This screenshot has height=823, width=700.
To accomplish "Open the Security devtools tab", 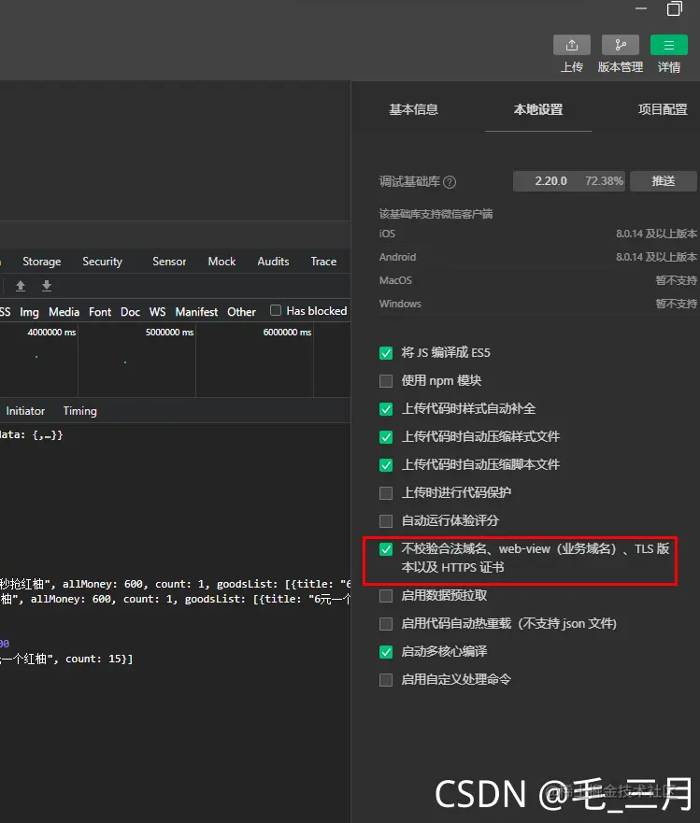I will pyautogui.click(x=103, y=262).
